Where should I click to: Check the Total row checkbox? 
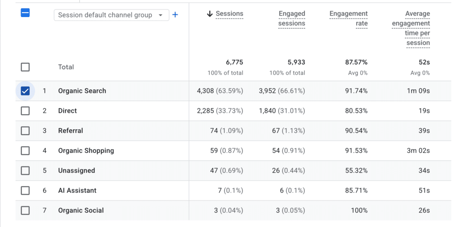[25, 67]
